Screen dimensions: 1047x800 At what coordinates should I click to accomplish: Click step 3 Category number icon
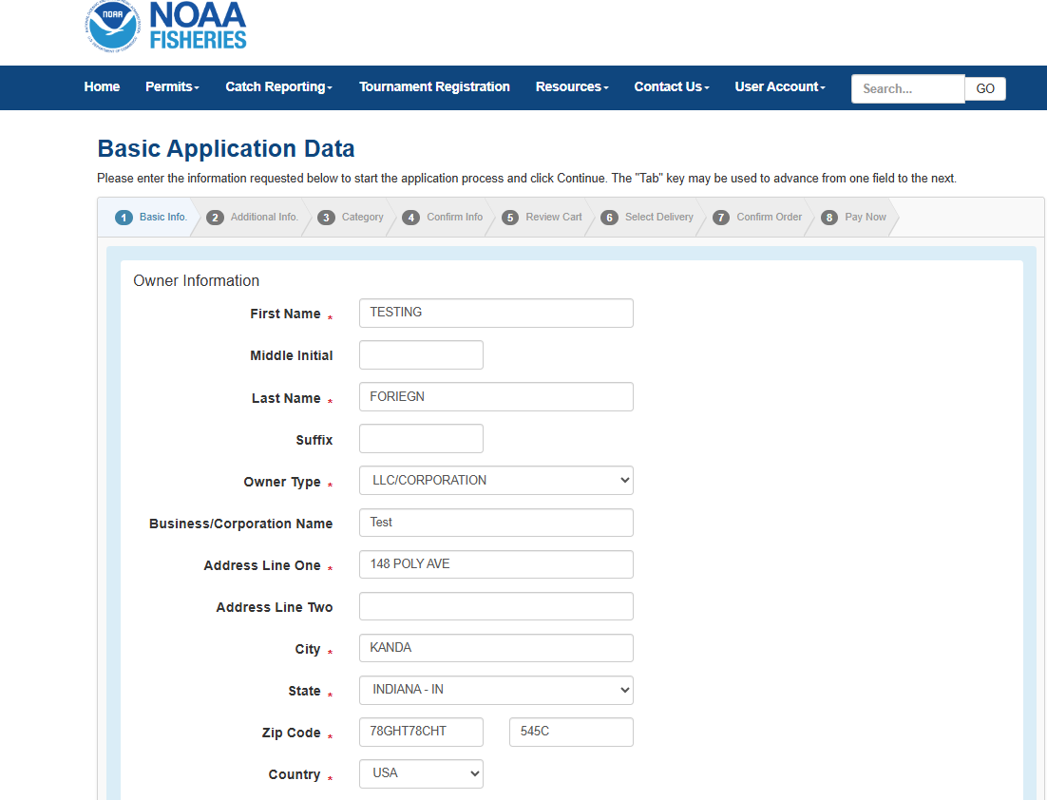coord(326,218)
